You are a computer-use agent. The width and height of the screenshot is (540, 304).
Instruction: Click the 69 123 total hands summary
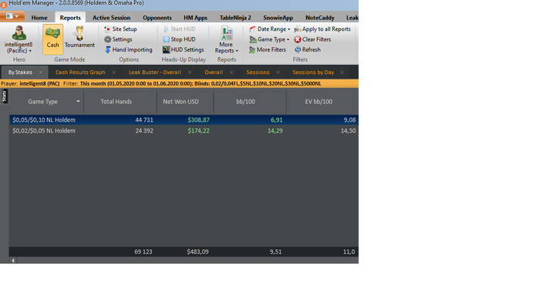tap(143, 252)
